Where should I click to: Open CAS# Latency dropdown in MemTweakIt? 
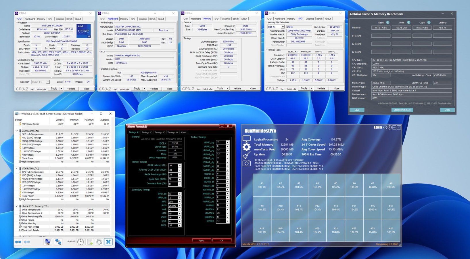pos(180,165)
